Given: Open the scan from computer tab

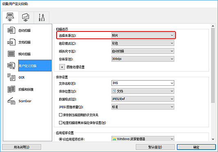Looking at the screenshot, I should tap(10, 17).
